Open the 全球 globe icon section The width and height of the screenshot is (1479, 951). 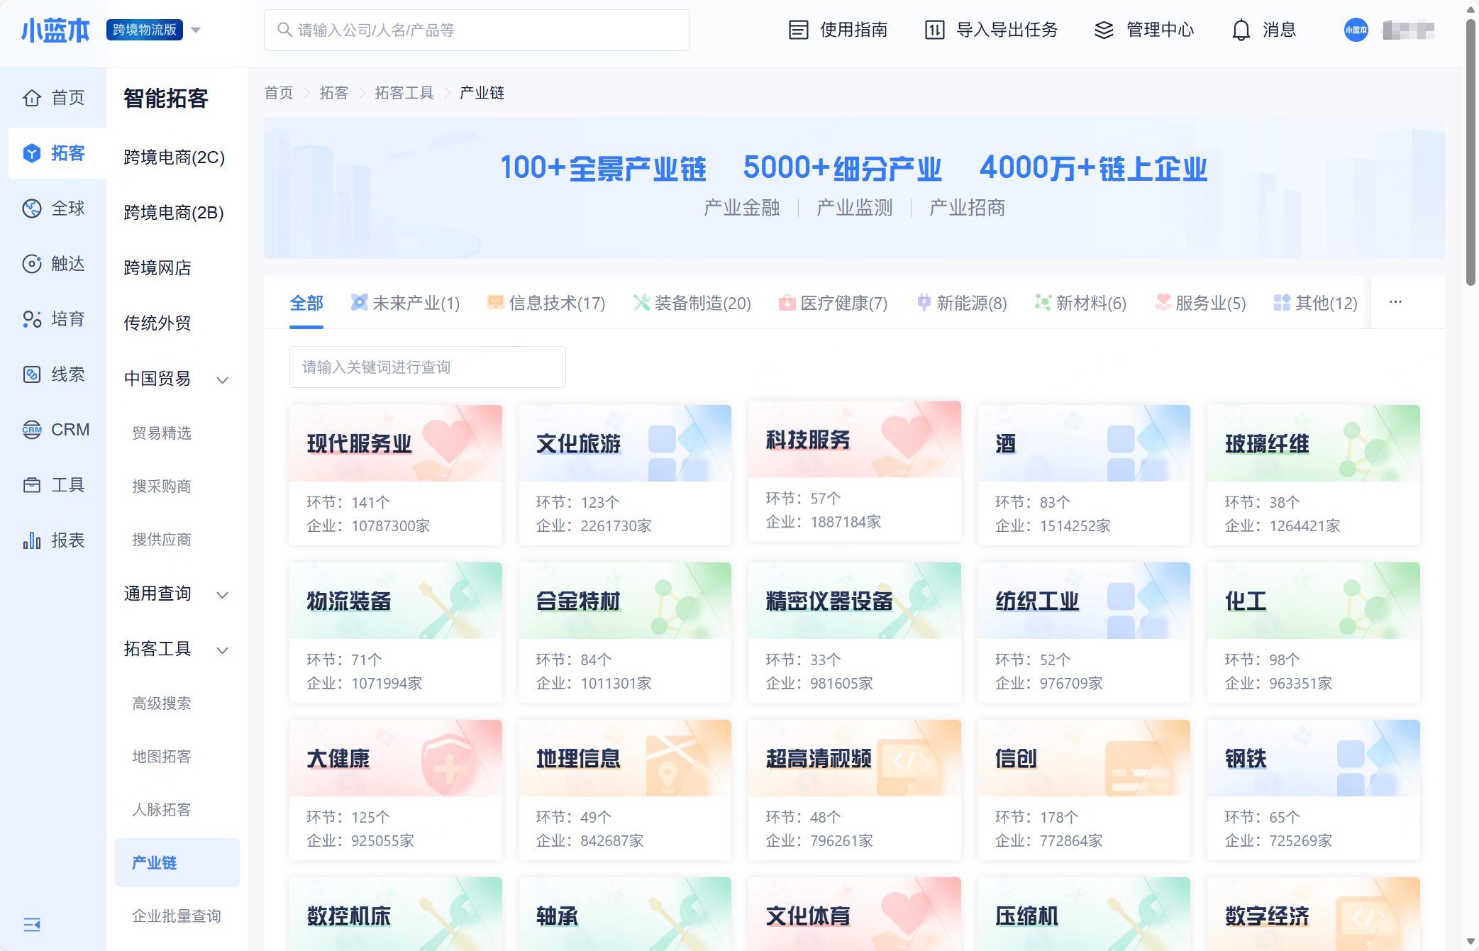coord(32,208)
